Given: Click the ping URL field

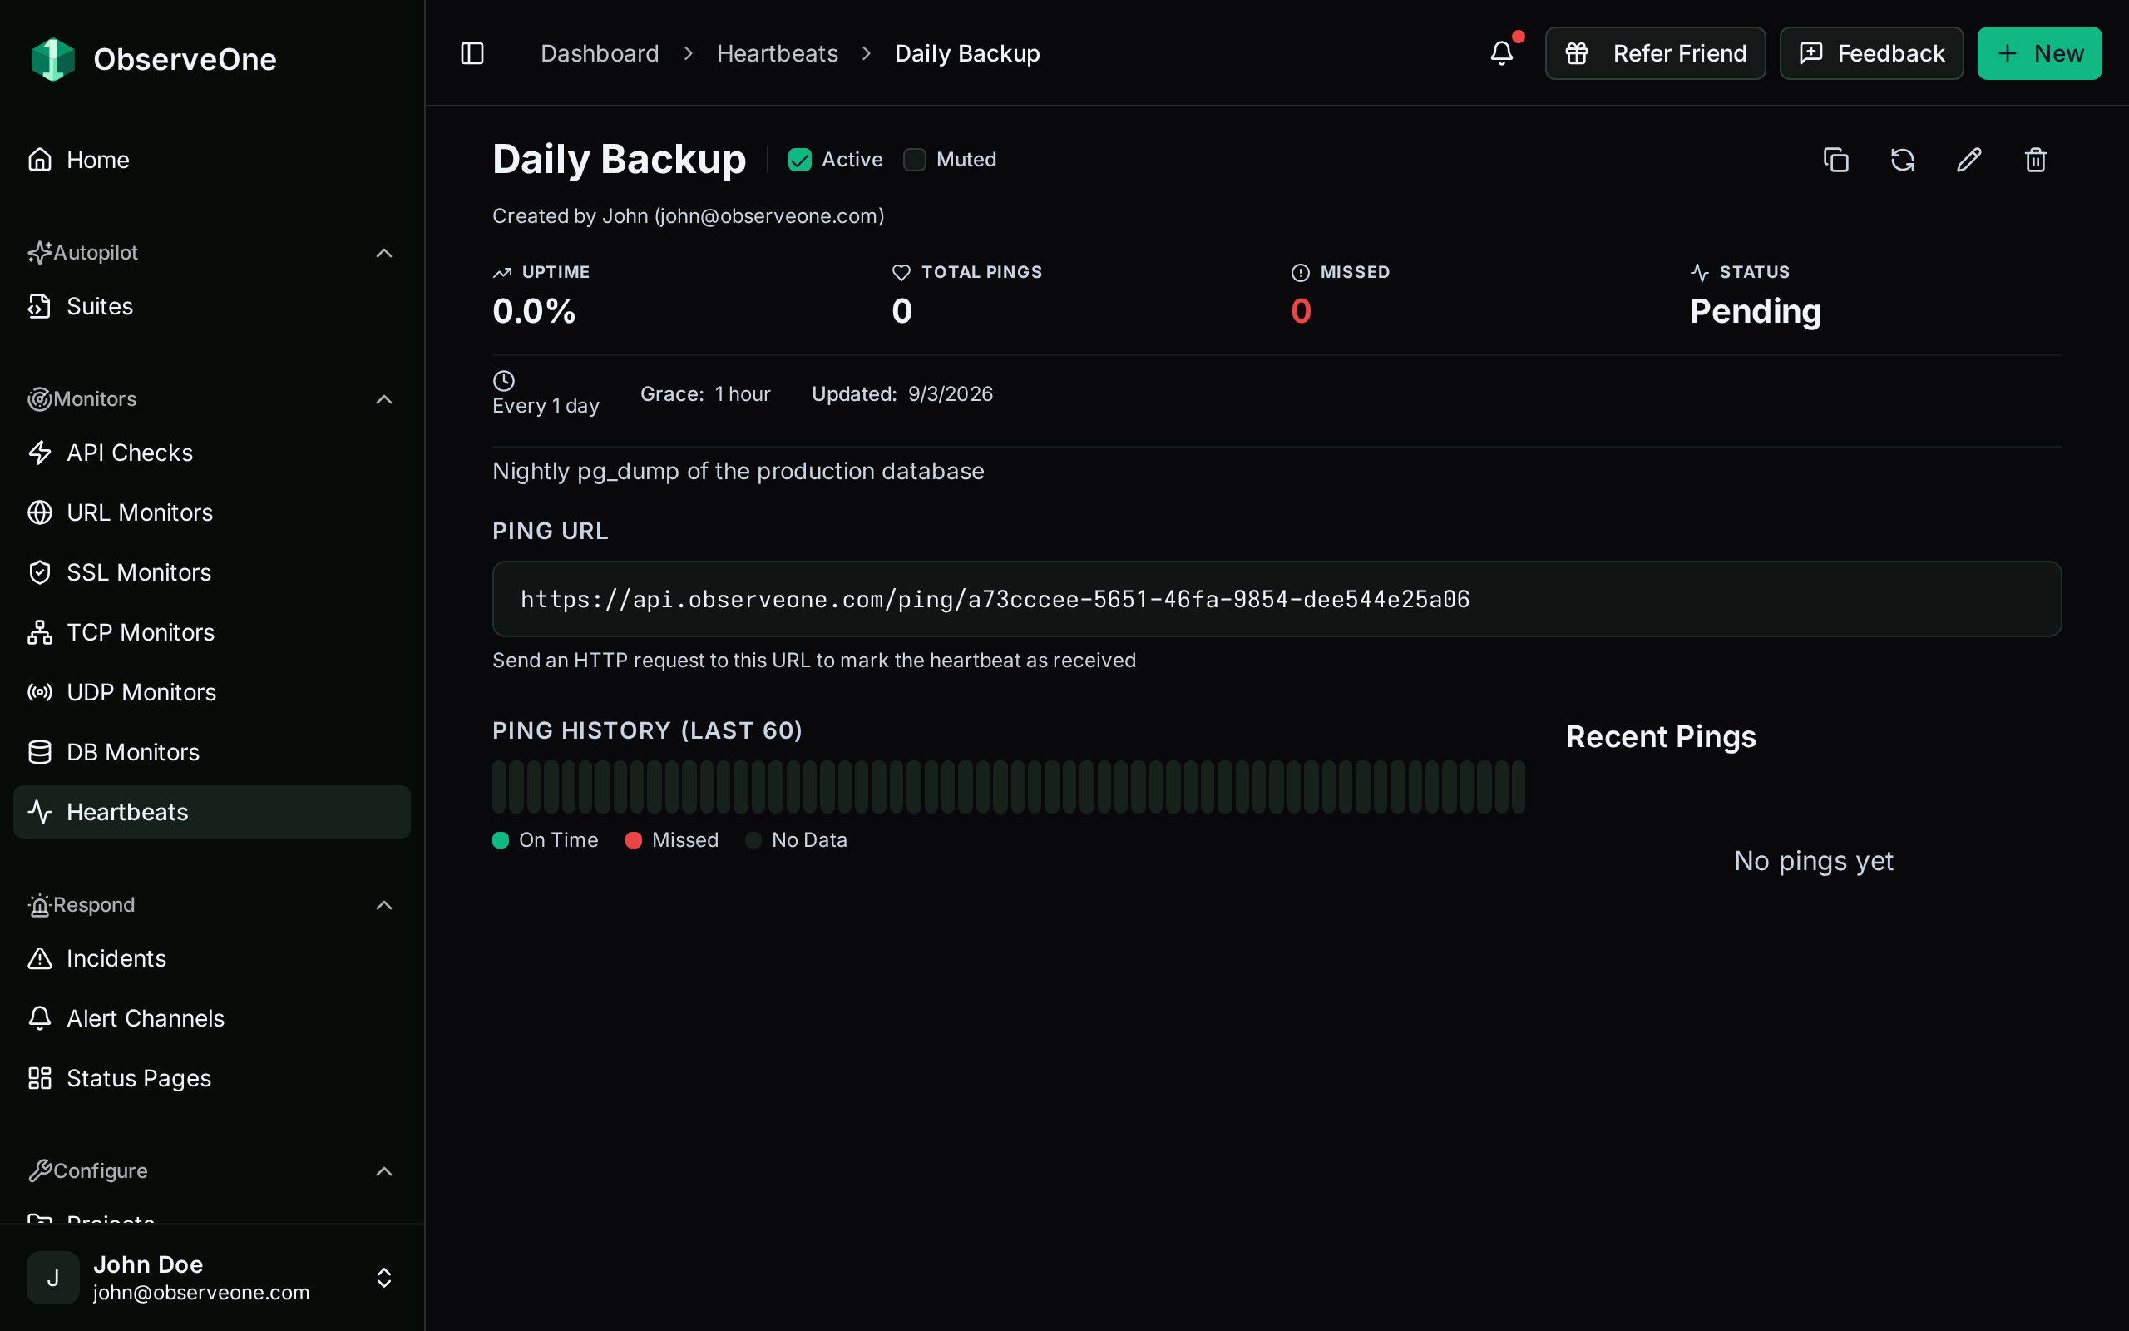Looking at the screenshot, I should [x=1277, y=599].
